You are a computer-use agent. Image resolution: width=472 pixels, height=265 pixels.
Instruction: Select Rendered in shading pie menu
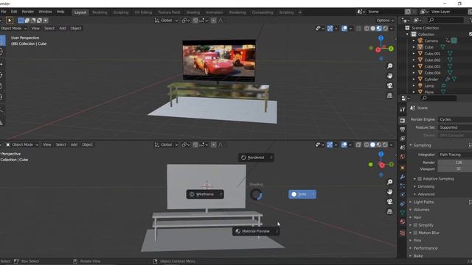[256, 158]
